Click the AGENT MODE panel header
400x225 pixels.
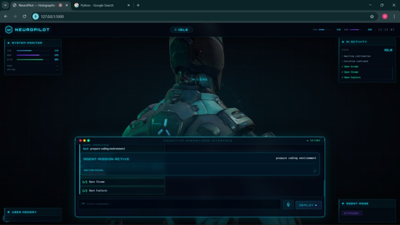tap(367, 204)
